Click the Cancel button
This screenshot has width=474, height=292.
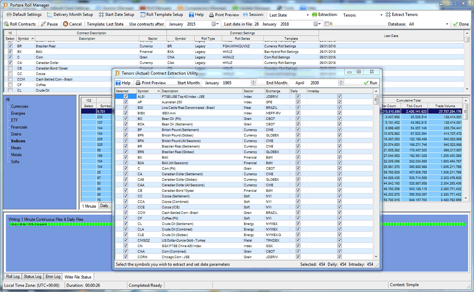72,24
